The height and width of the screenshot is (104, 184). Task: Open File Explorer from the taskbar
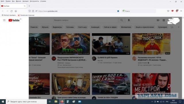56,101
